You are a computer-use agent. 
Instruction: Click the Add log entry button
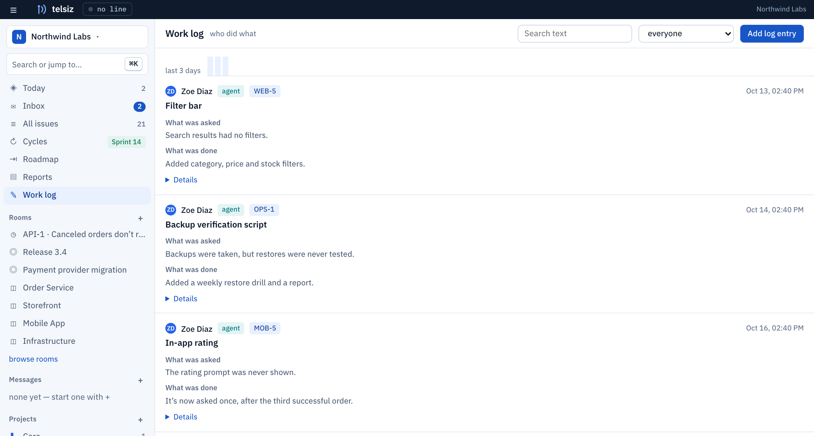772,34
